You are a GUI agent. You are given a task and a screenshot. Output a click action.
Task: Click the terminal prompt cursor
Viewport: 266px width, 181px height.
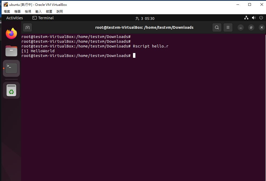(134, 55)
